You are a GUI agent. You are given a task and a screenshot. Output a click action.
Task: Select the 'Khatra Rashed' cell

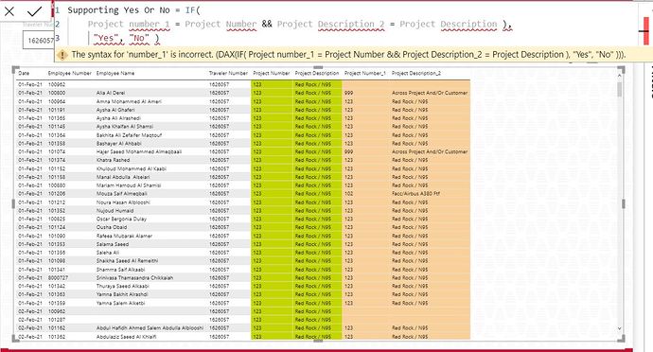click(x=113, y=160)
